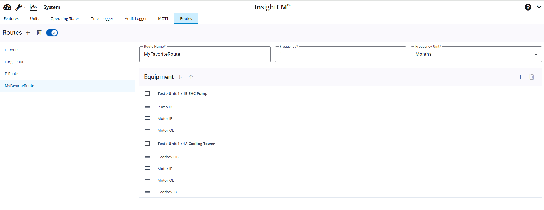Screen dimensions: 544x210
Task: Delete equipment using Equipment trash icon
Action: pyautogui.click(x=532, y=77)
